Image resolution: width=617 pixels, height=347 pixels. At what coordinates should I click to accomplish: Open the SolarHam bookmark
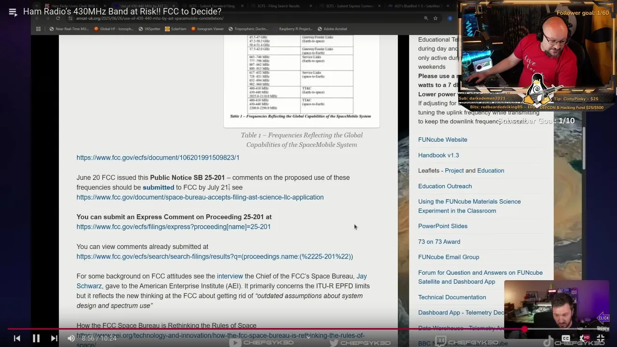(175, 29)
